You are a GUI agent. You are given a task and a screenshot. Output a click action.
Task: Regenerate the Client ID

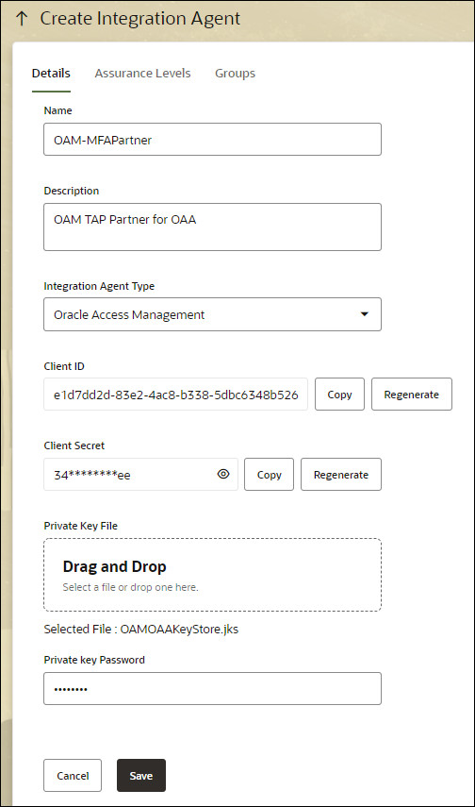(412, 395)
